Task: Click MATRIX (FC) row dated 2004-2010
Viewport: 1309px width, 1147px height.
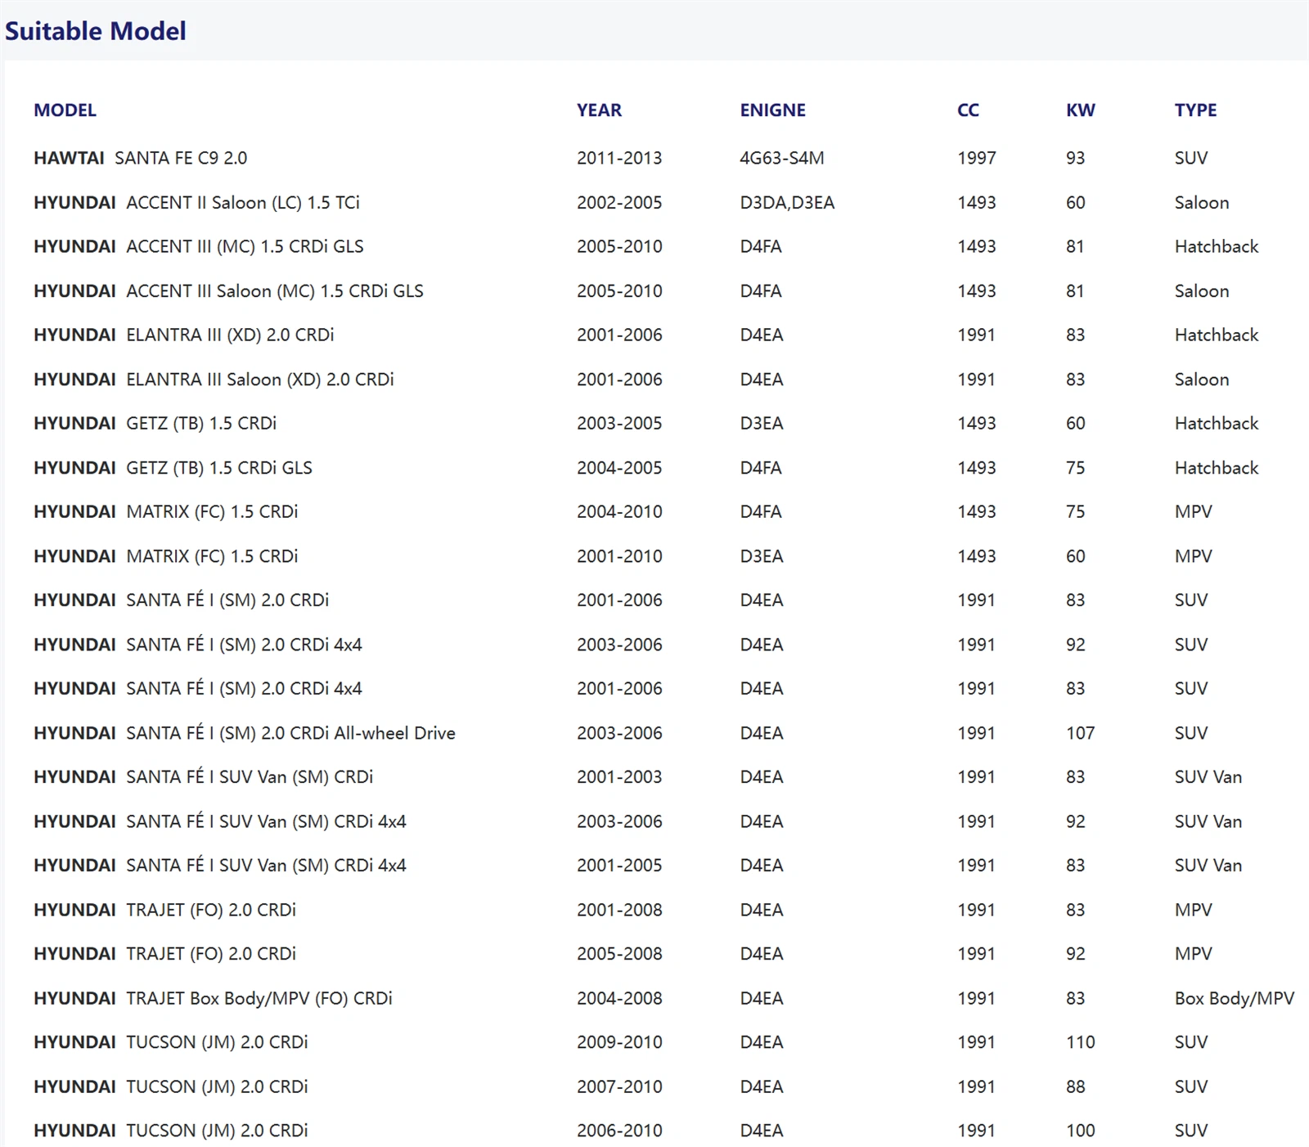Action: (654, 511)
